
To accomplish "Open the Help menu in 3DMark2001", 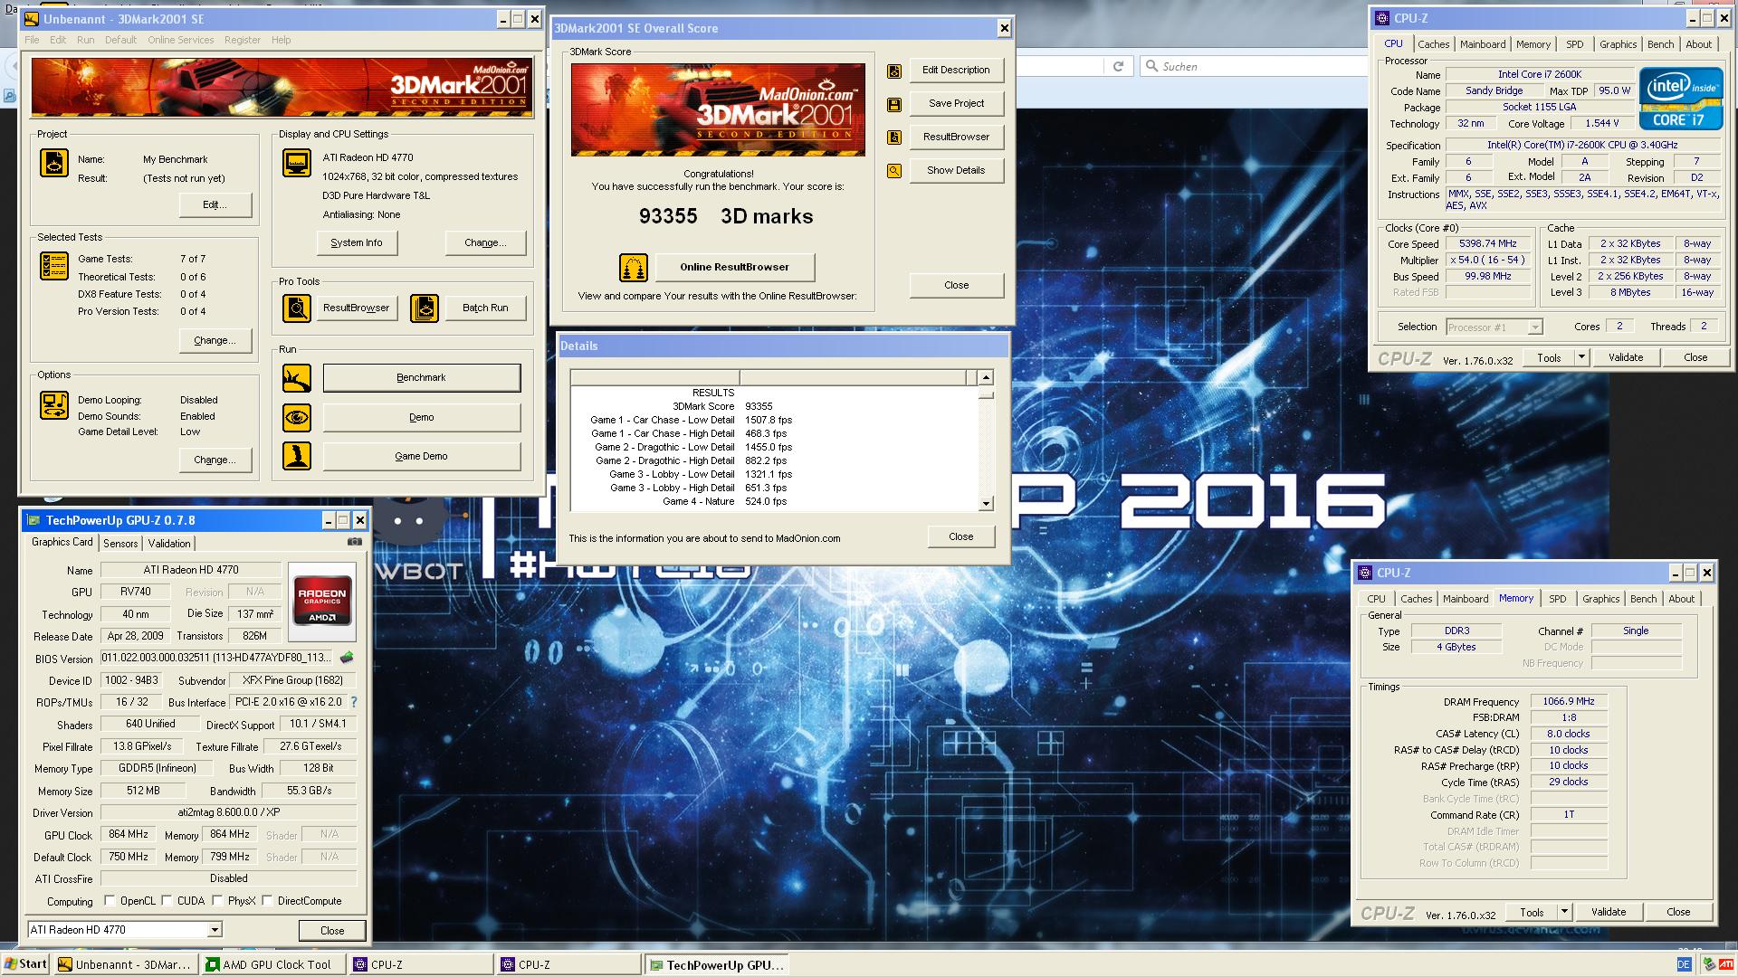I will pyautogui.click(x=282, y=40).
